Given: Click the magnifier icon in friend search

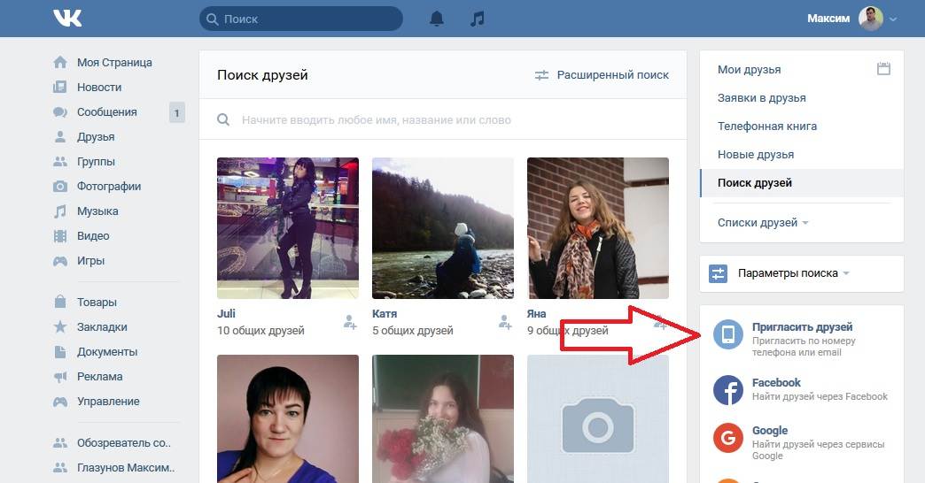Looking at the screenshot, I should (223, 119).
